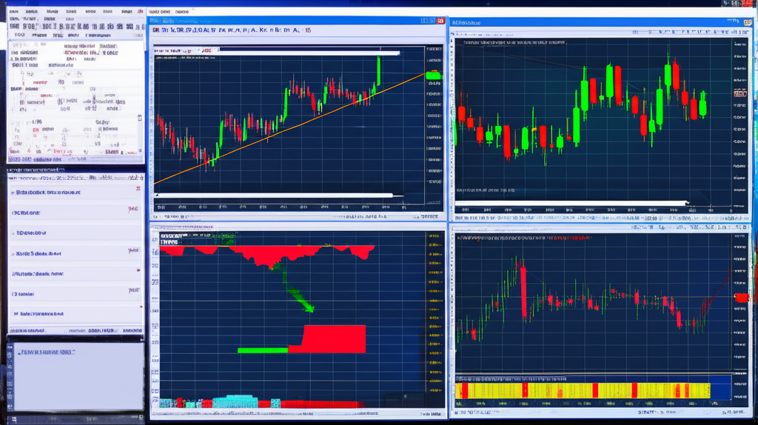
Task: Click the green price tag on the uptrend chart axis
Action: coord(433,75)
